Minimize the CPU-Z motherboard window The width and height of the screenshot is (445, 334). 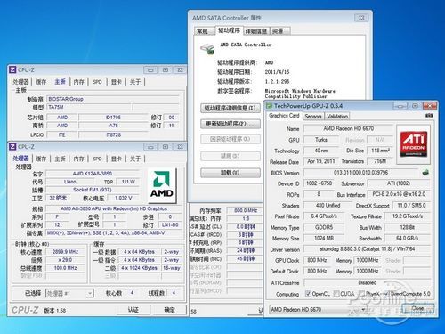pos(150,70)
